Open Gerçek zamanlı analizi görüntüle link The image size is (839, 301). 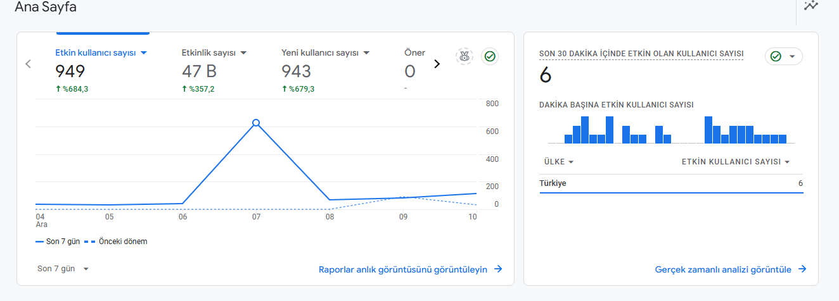tap(723, 269)
